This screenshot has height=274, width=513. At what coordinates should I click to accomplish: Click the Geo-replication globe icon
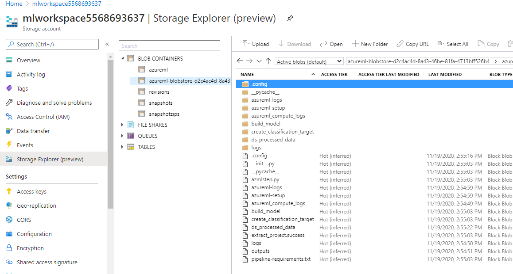(9, 205)
